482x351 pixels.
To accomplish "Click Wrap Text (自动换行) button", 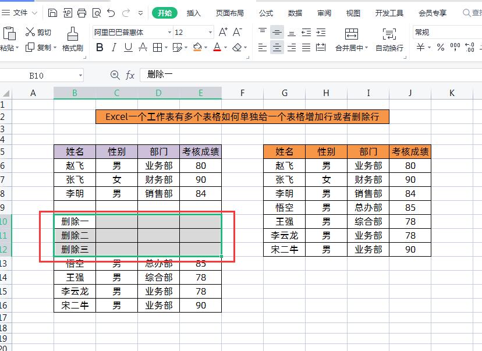I will point(389,39).
